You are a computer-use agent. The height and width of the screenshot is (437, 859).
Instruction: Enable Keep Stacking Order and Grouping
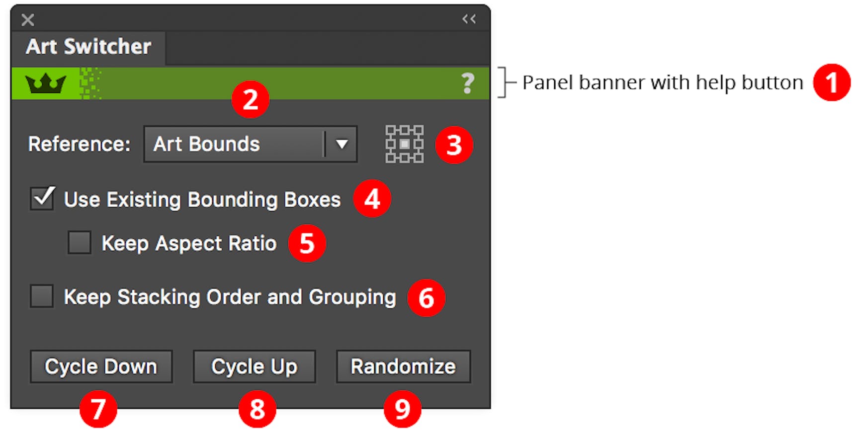42,296
